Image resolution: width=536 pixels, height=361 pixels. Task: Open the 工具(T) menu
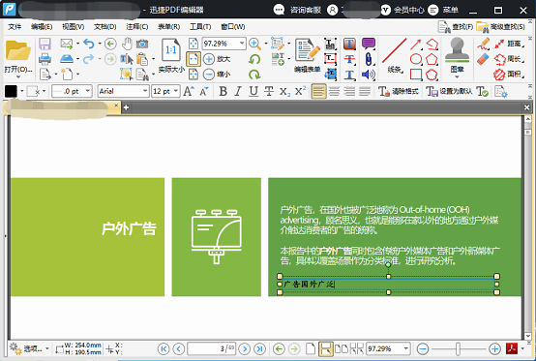(x=200, y=27)
